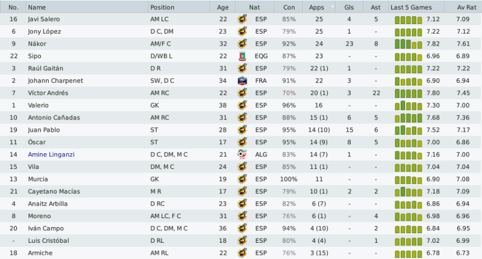Click the Gls column header
Viewport: 482px width, 259px height.
349,7
